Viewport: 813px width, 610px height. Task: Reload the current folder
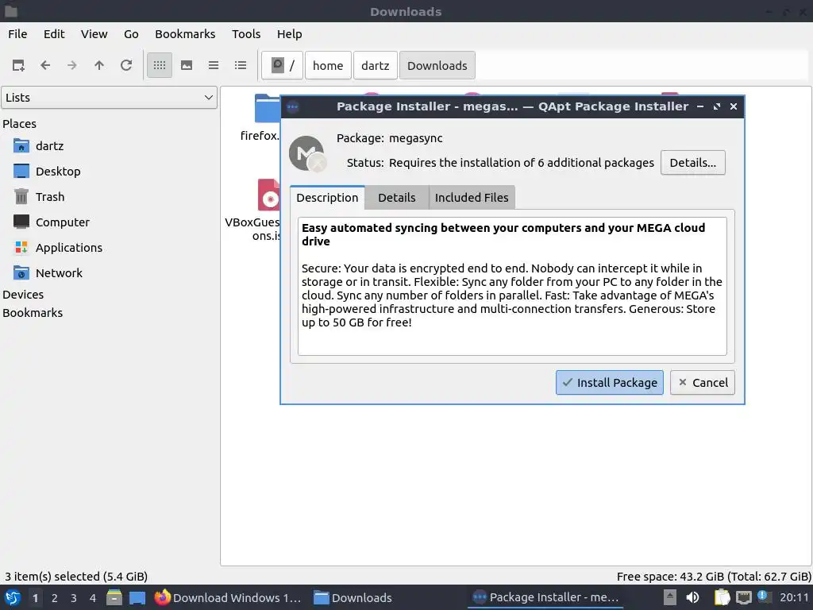click(x=126, y=65)
